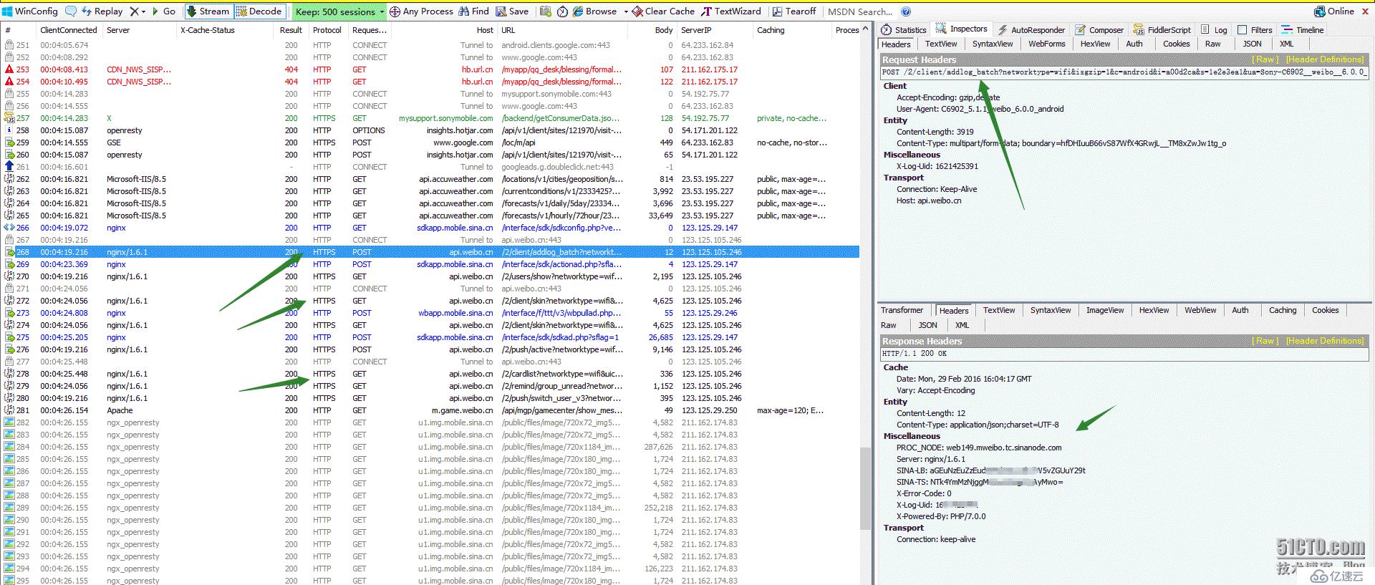Viewport: 1375px width, 585px height.
Task: Click the image icon of session 282
Action: click(x=9, y=422)
